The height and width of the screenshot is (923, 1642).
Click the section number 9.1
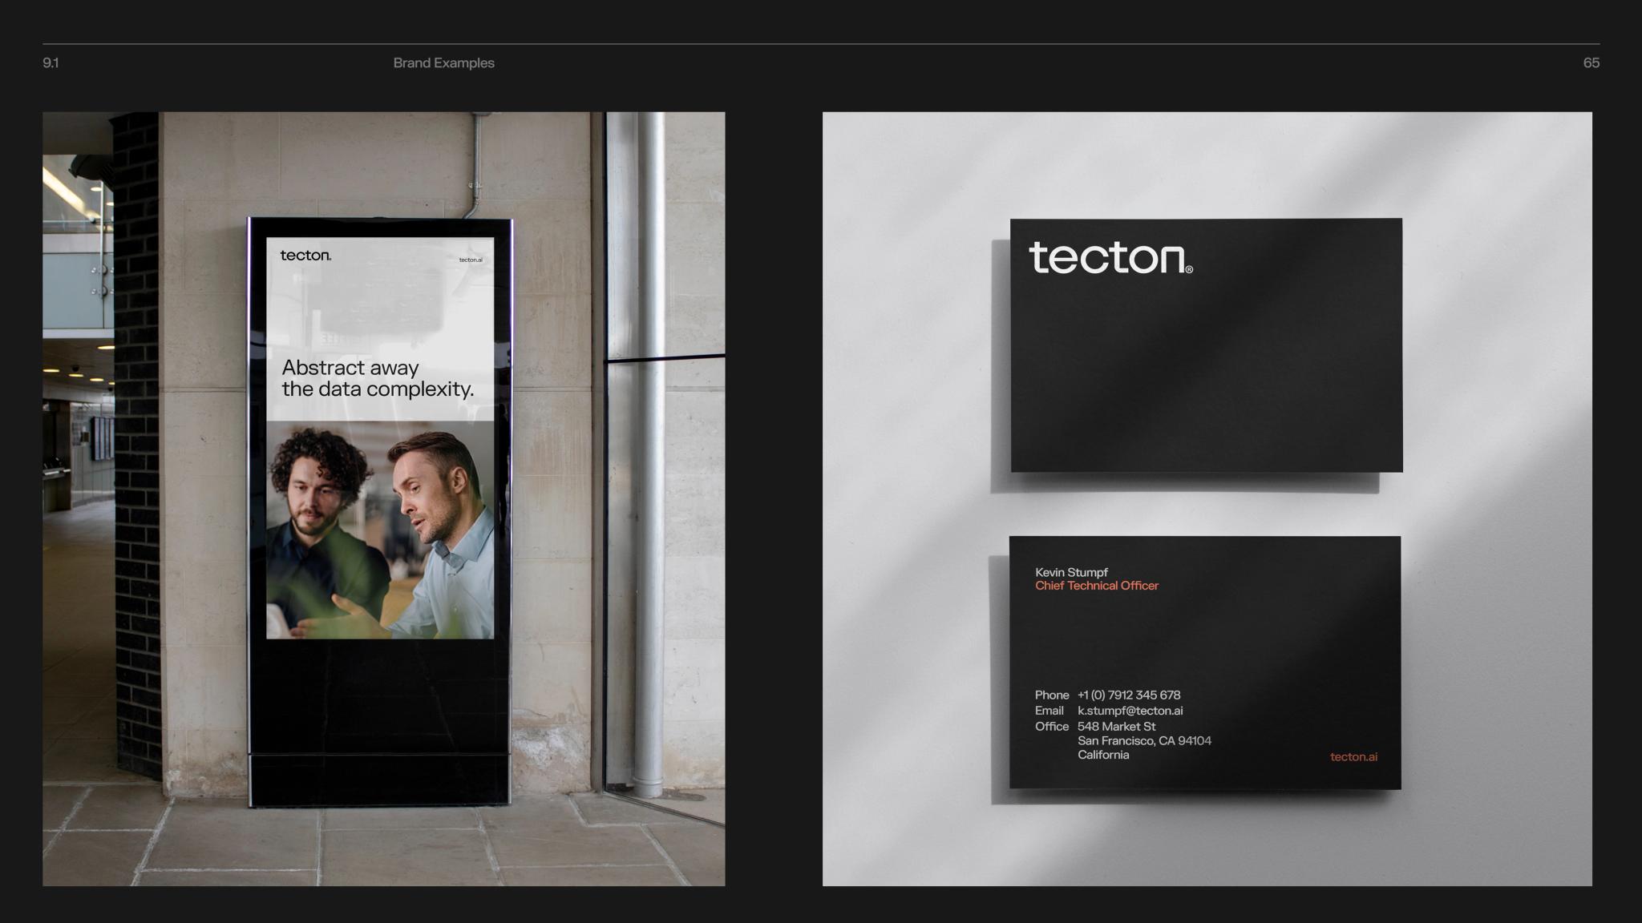(51, 62)
